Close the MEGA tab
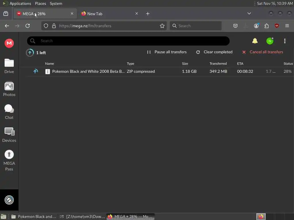This screenshot has height=220, width=294. coord(72,13)
